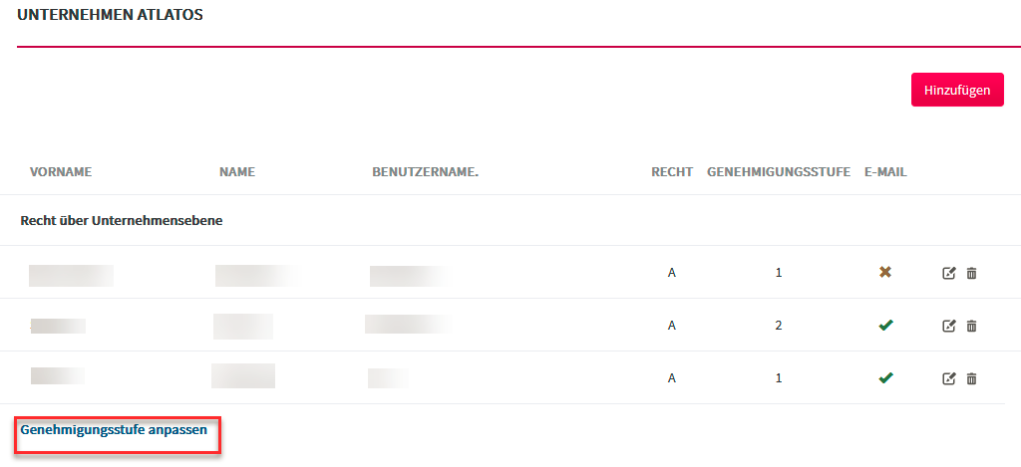Screen dimensions: 1021x467
Task: Edit the first user row
Action: coord(949,273)
